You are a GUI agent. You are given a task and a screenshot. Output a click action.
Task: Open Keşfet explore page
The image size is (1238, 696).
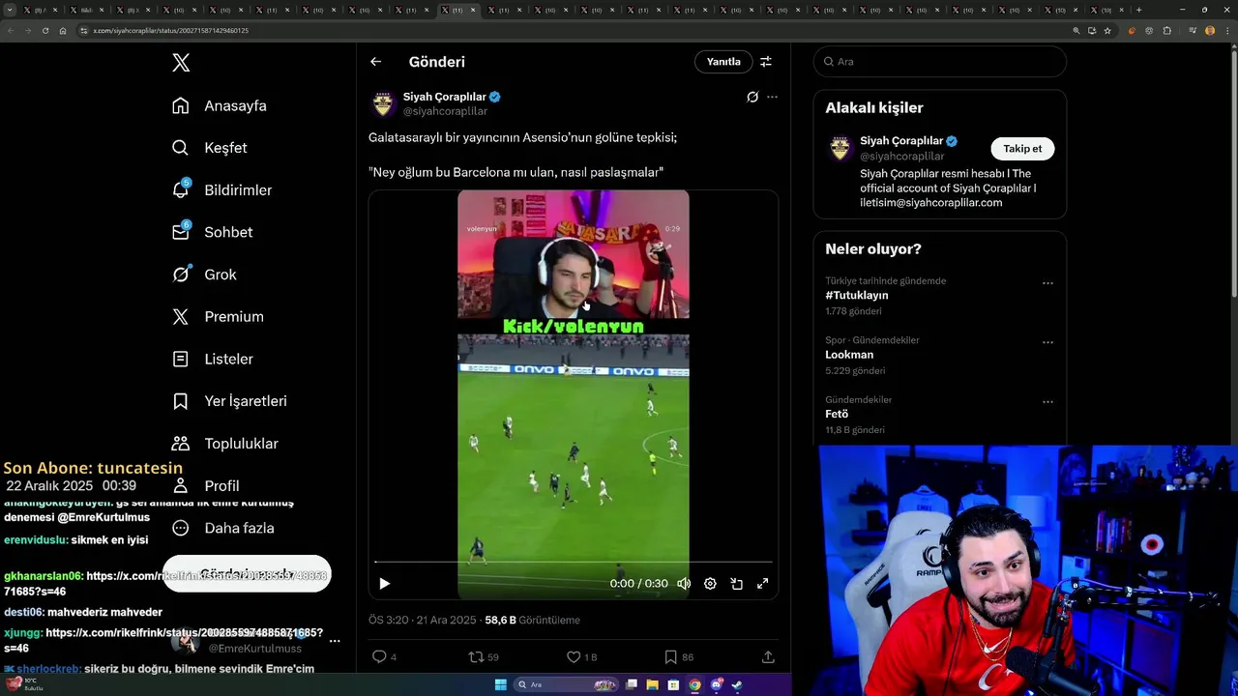pyautogui.click(x=210, y=148)
